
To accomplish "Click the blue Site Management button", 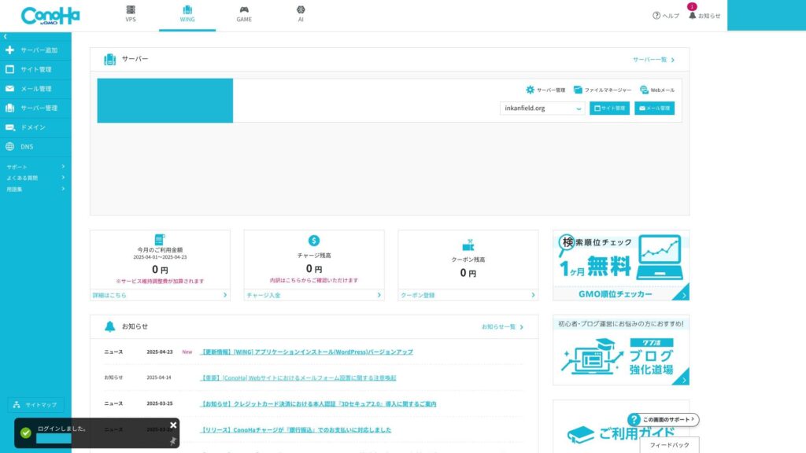I will click(609, 108).
